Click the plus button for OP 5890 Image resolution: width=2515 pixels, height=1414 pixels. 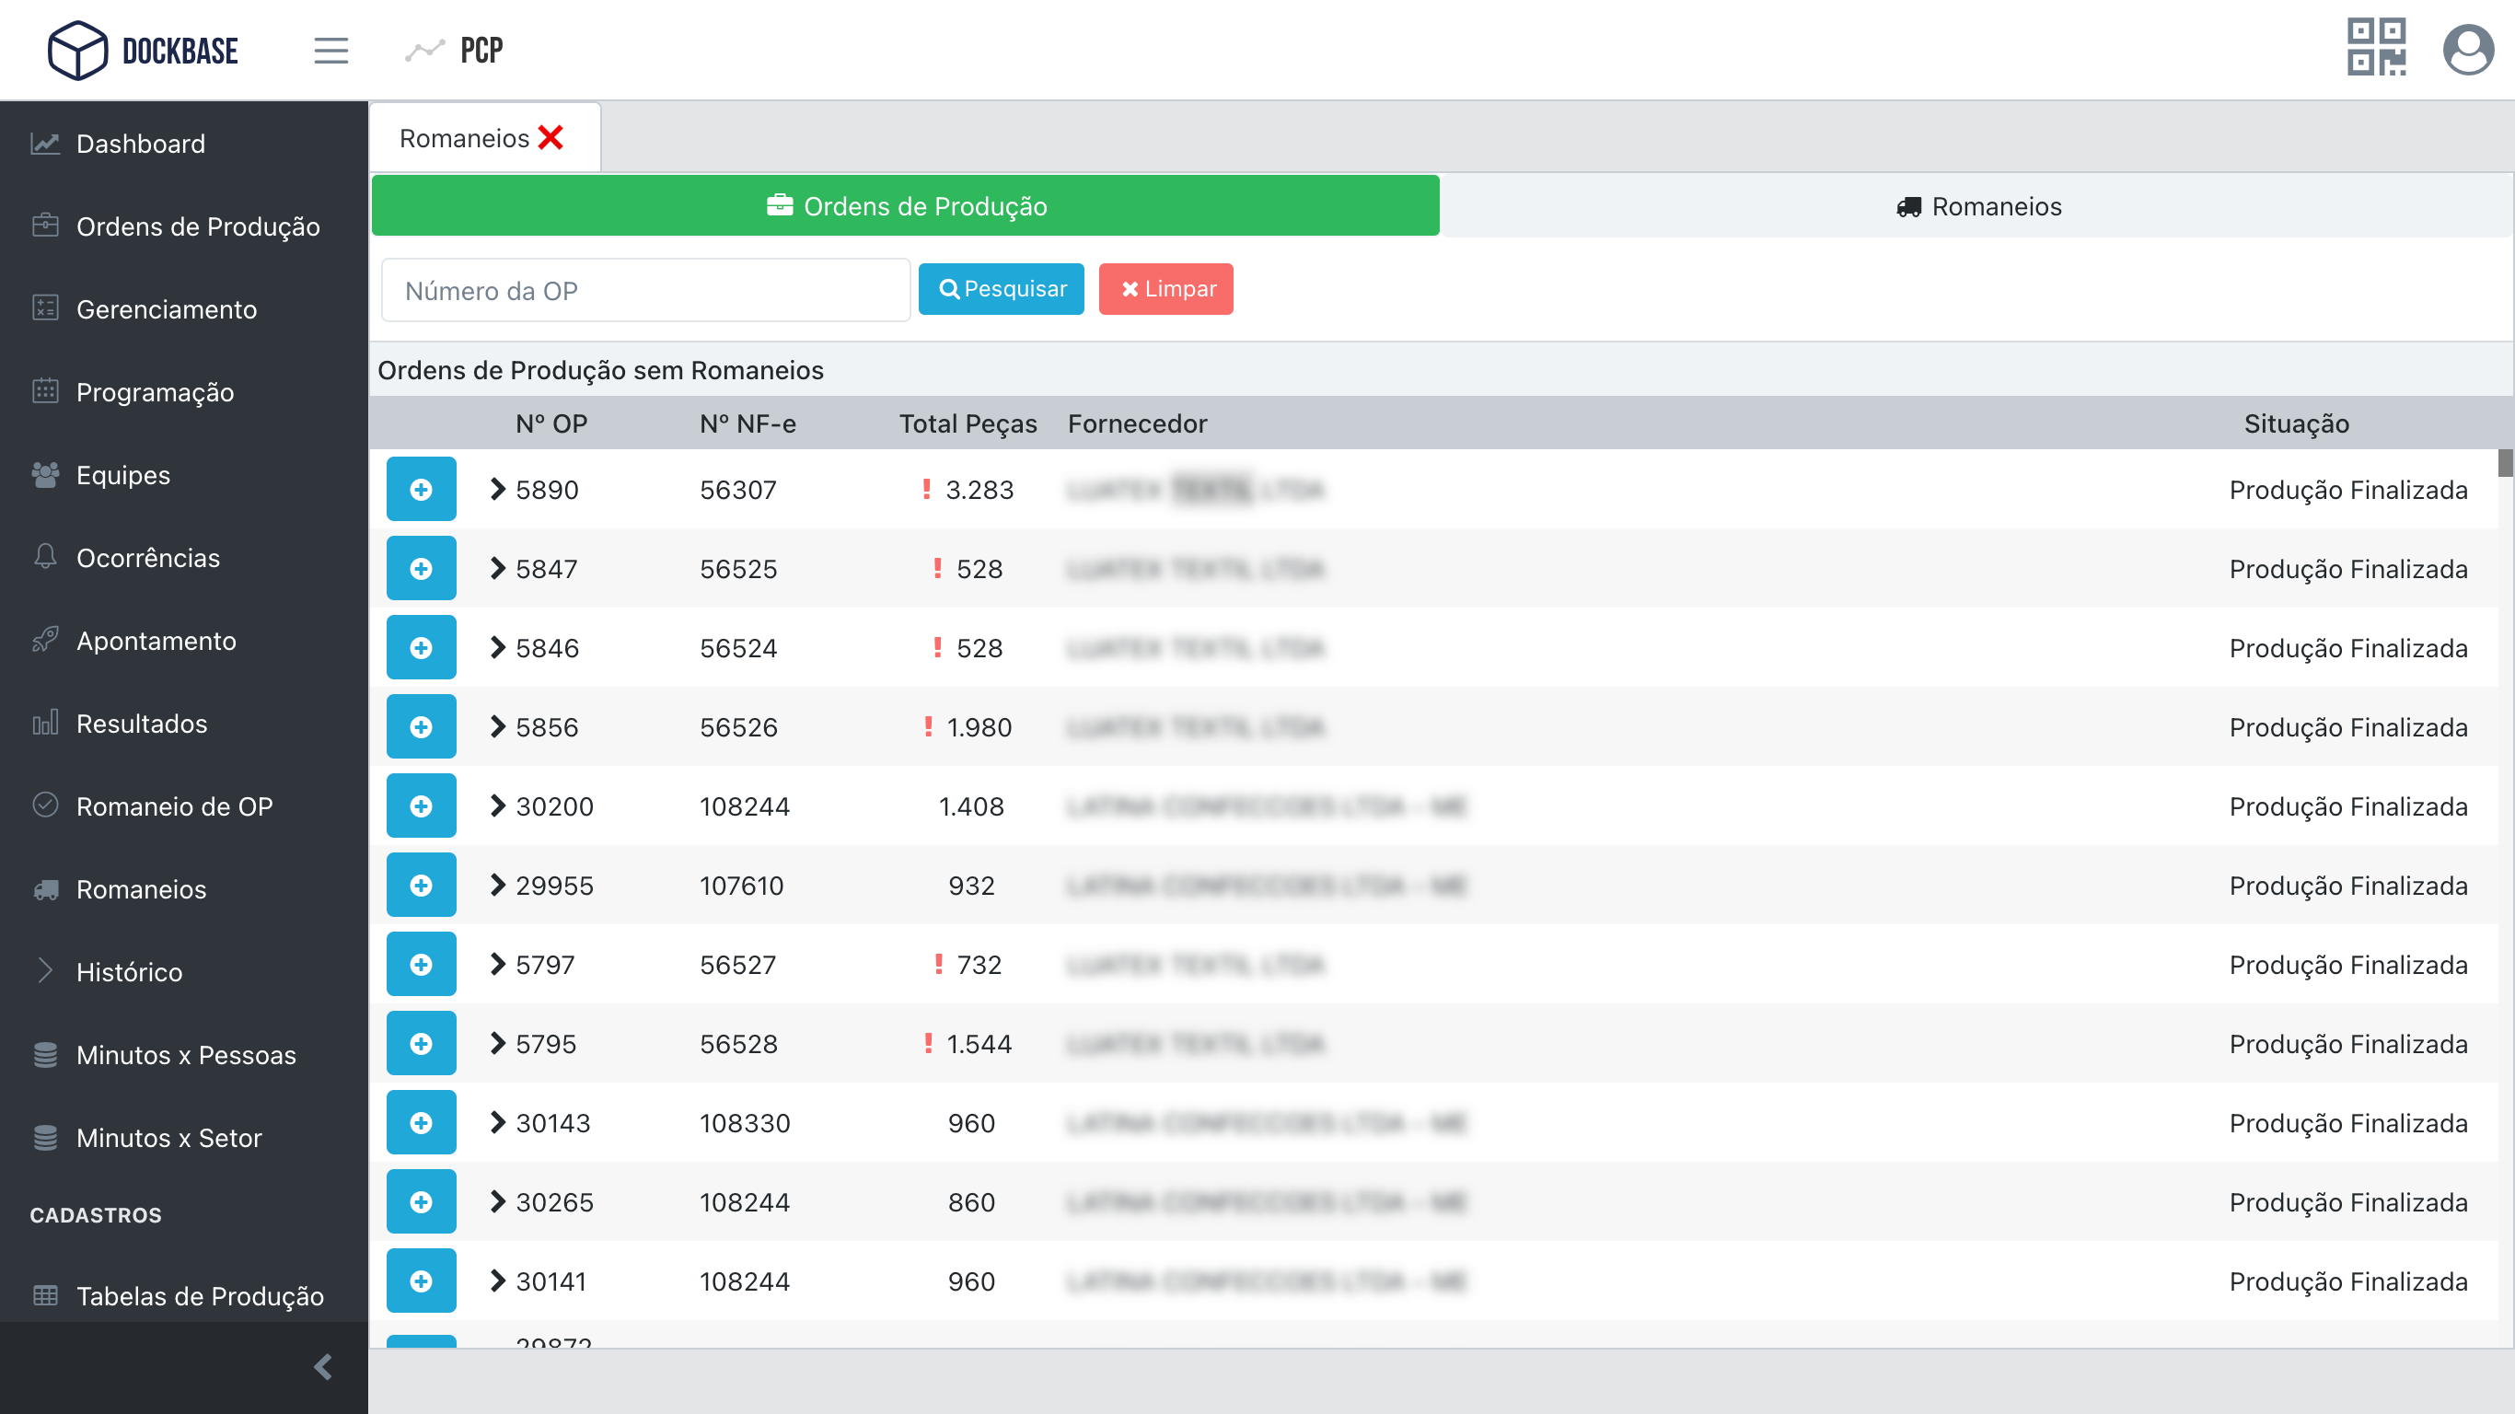[x=421, y=489]
